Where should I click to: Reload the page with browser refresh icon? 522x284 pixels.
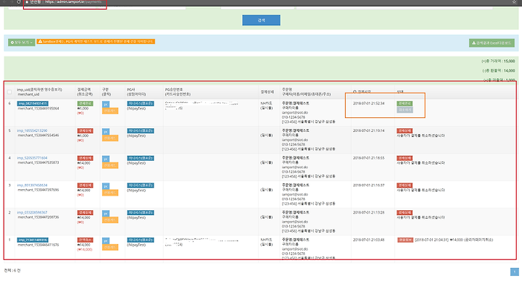[19, 2]
